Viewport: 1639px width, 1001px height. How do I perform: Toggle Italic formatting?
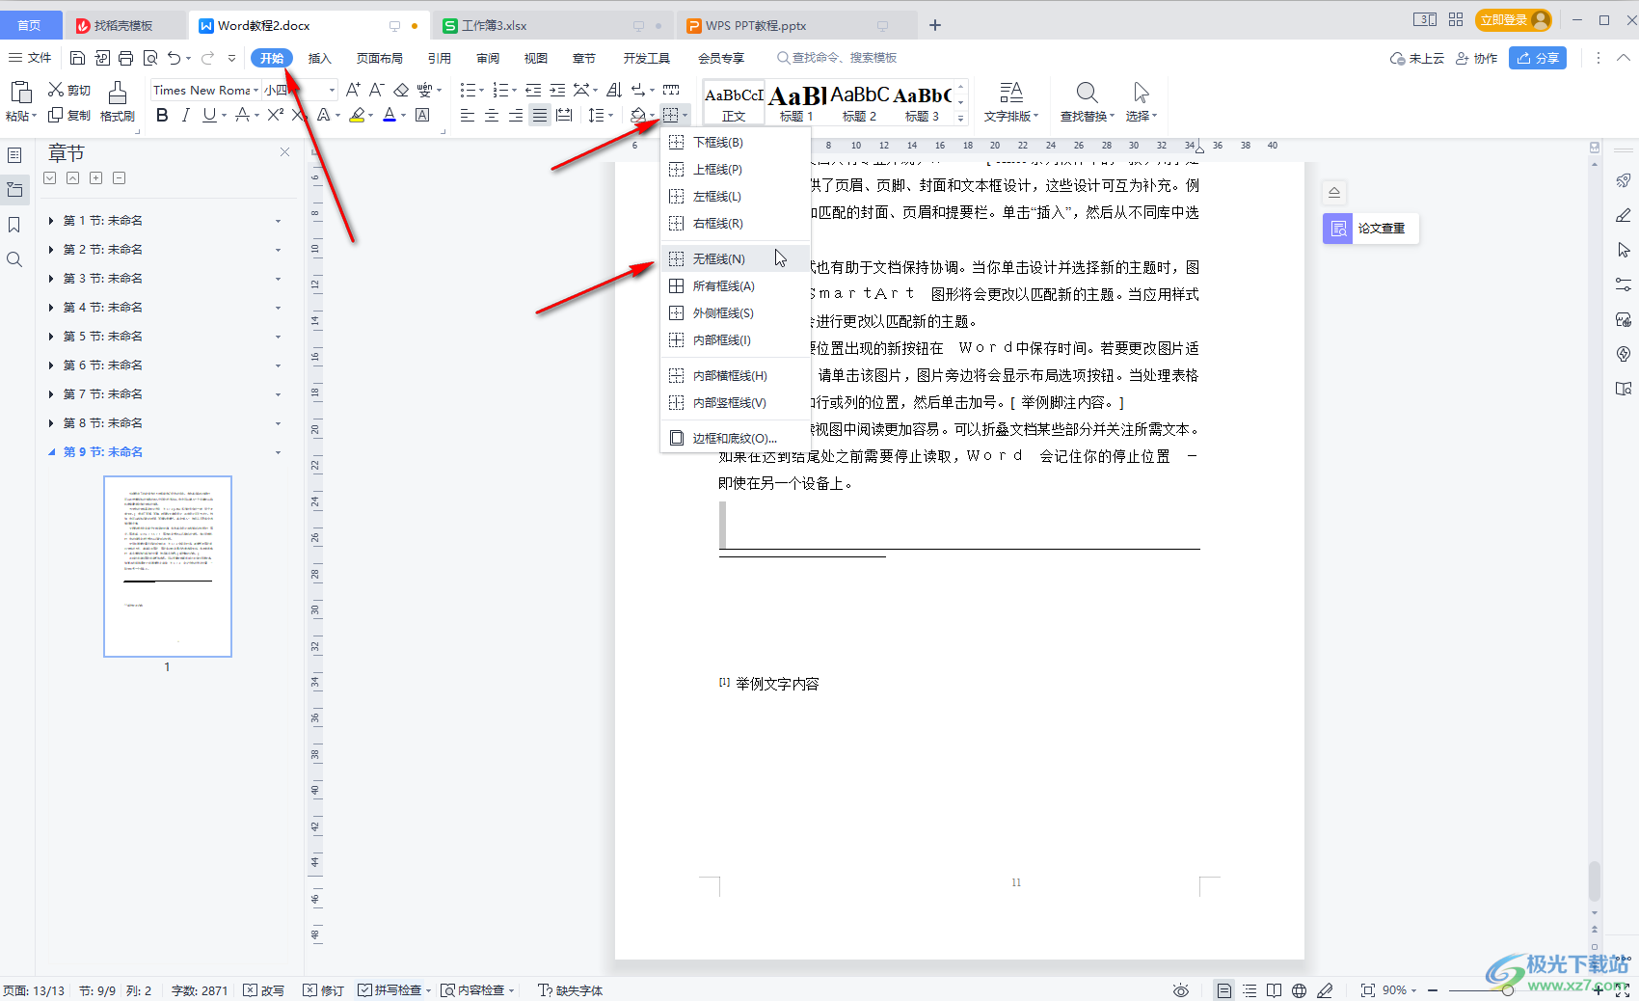pyautogui.click(x=185, y=115)
